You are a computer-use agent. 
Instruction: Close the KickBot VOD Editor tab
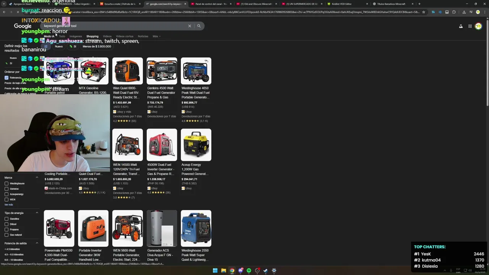[x=367, y=4]
